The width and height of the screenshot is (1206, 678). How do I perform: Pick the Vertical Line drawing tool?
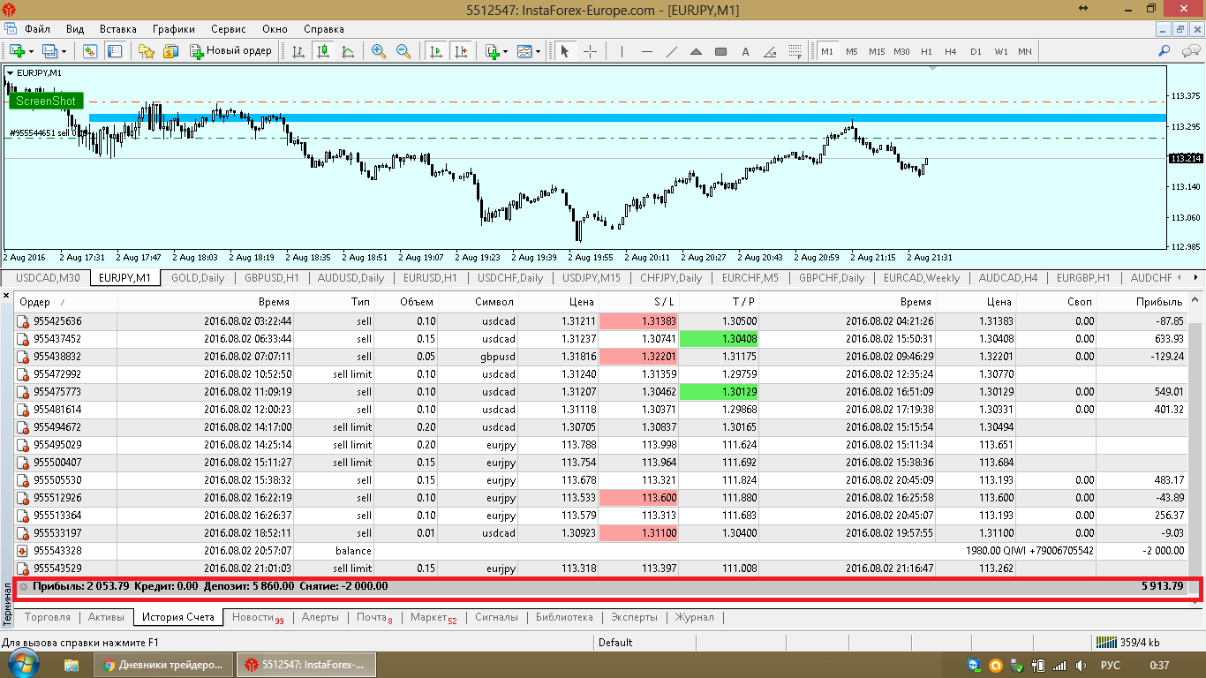click(622, 51)
